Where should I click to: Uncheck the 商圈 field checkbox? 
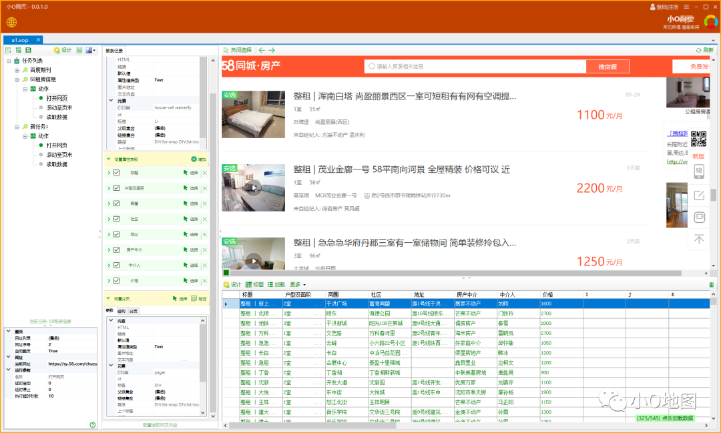pos(117,203)
